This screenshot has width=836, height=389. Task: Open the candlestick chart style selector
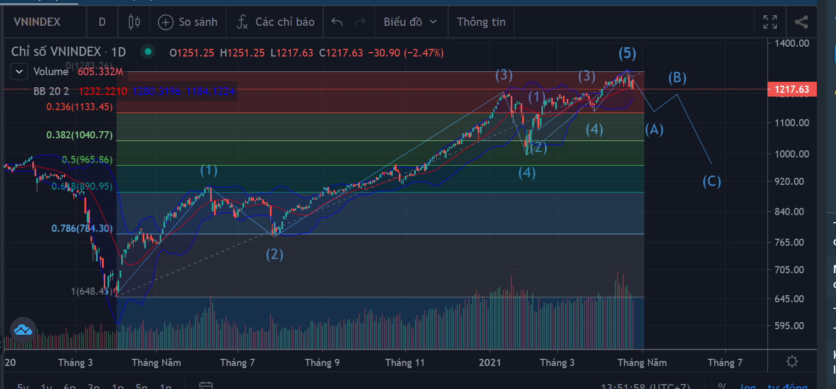134,22
